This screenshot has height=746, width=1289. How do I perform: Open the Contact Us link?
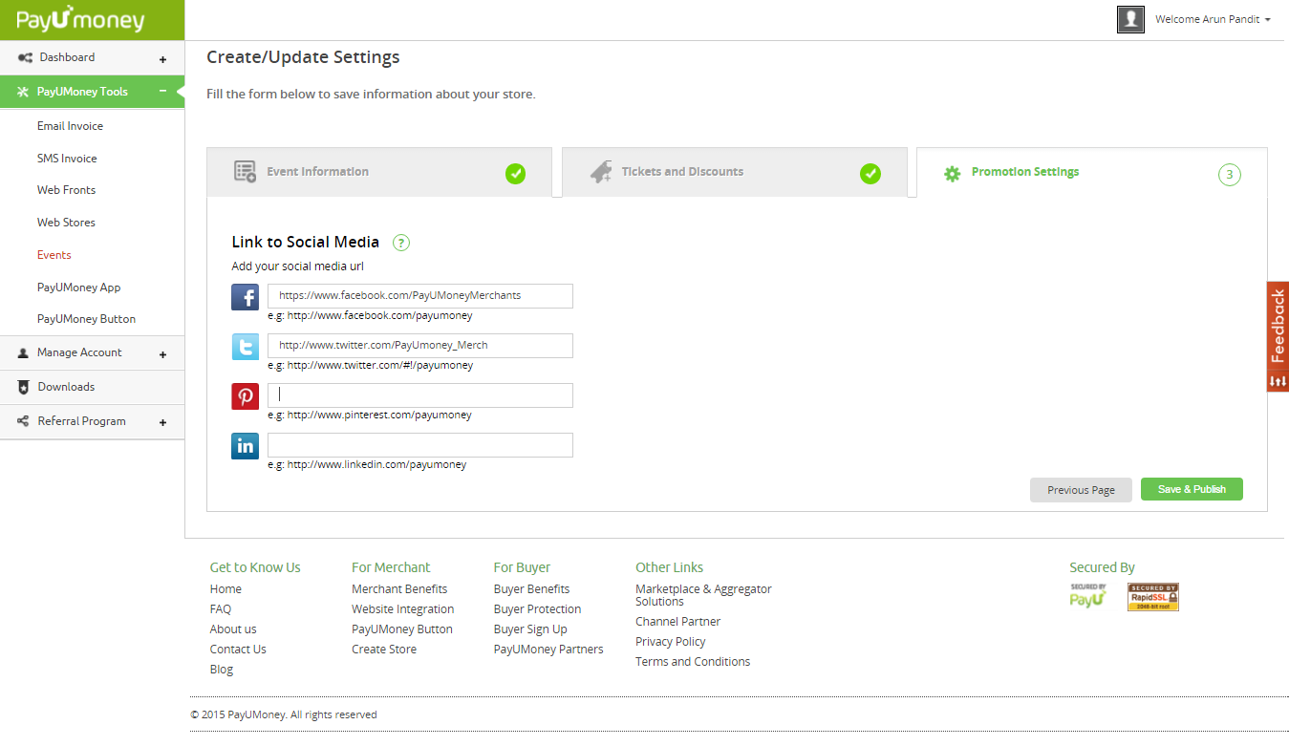(x=238, y=650)
